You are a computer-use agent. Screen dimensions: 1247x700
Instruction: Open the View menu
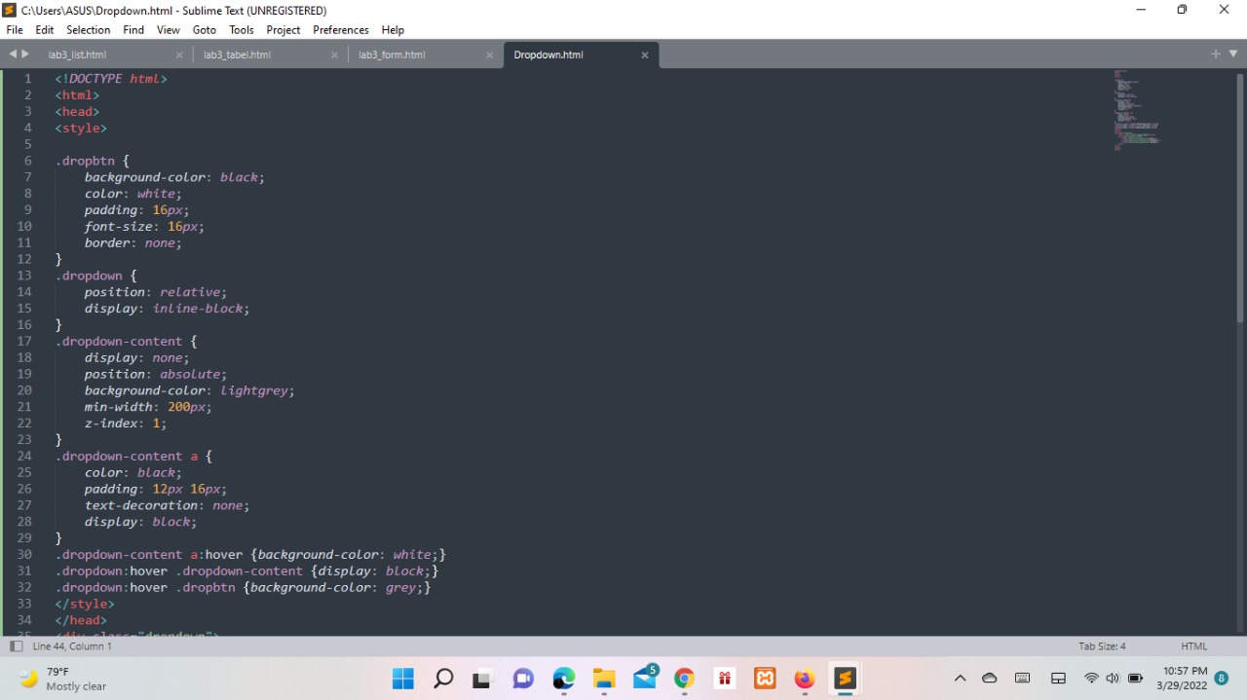(x=169, y=30)
